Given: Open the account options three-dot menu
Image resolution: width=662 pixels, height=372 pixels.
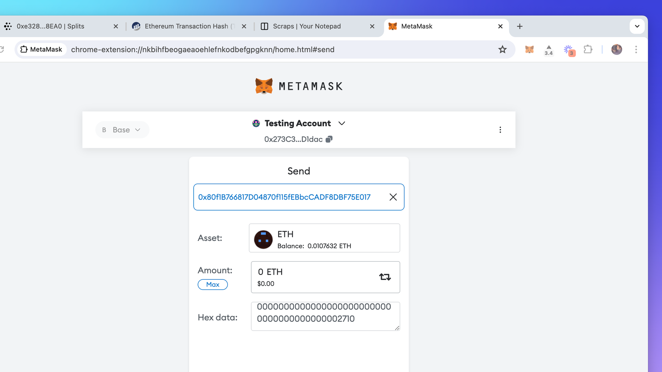Looking at the screenshot, I should (x=500, y=130).
